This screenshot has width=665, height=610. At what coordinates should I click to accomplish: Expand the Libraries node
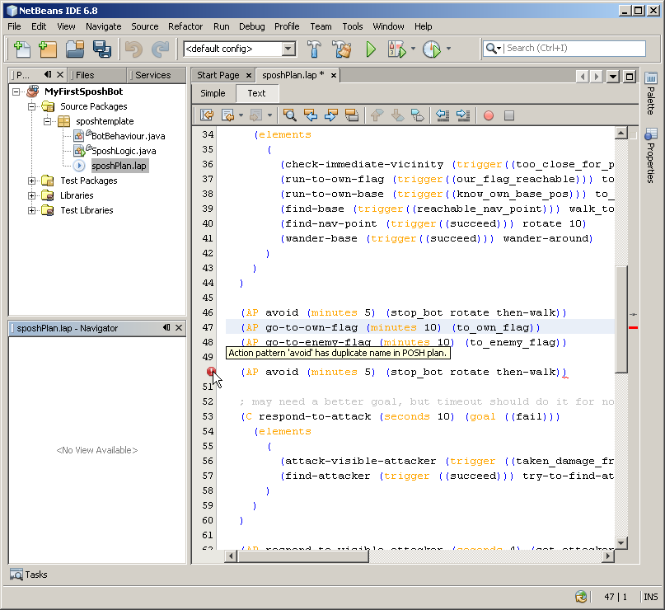[x=32, y=195]
